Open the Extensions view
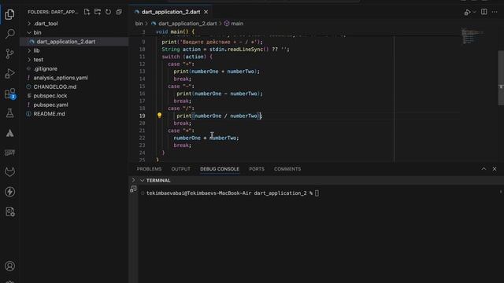 (9, 94)
